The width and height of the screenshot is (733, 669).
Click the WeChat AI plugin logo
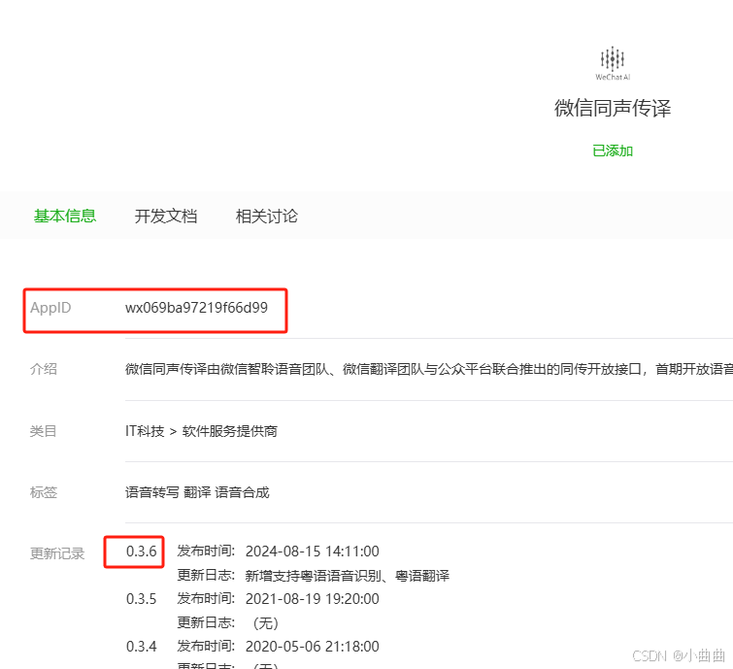pyautogui.click(x=613, y=63)
